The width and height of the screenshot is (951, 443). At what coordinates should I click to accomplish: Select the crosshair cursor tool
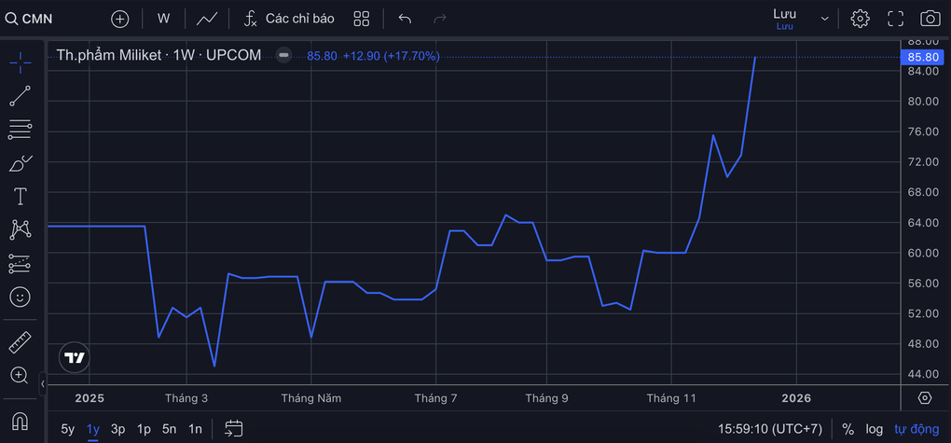point(20,62)
